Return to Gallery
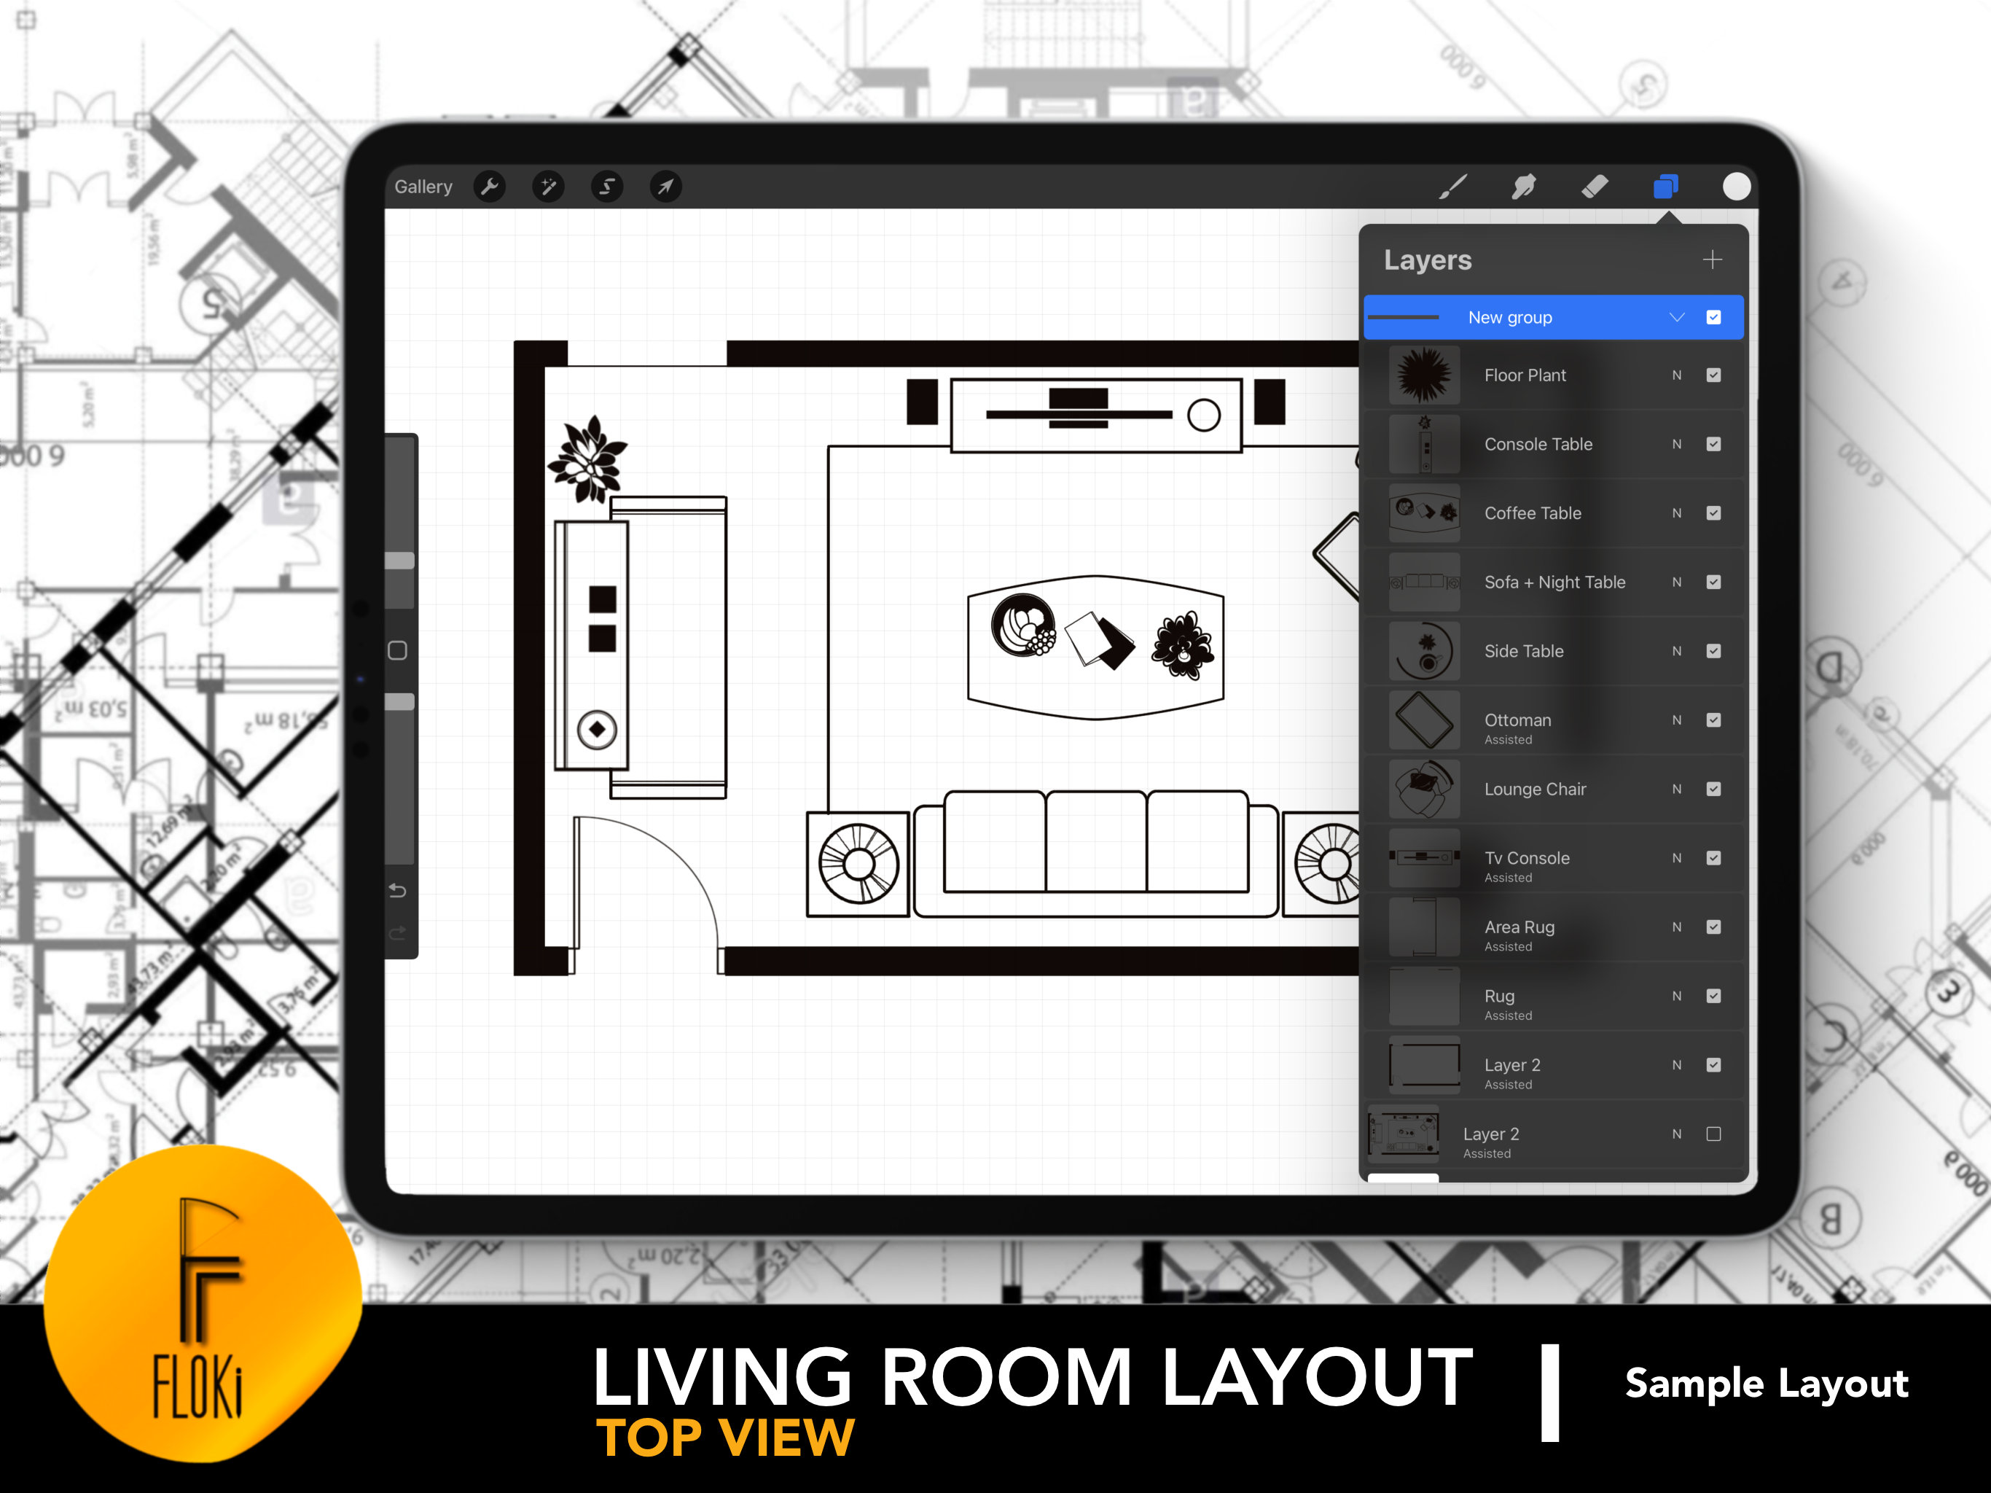 [x=423, y=187]
